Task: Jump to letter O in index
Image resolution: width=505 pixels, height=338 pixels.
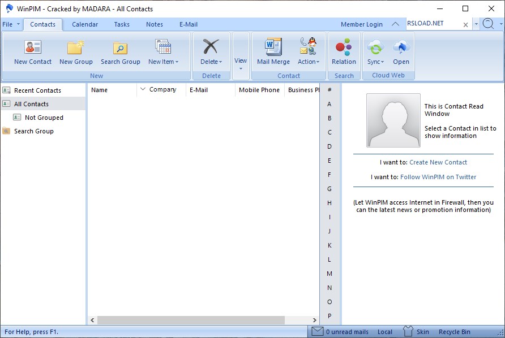Action: tap(329, 302)
